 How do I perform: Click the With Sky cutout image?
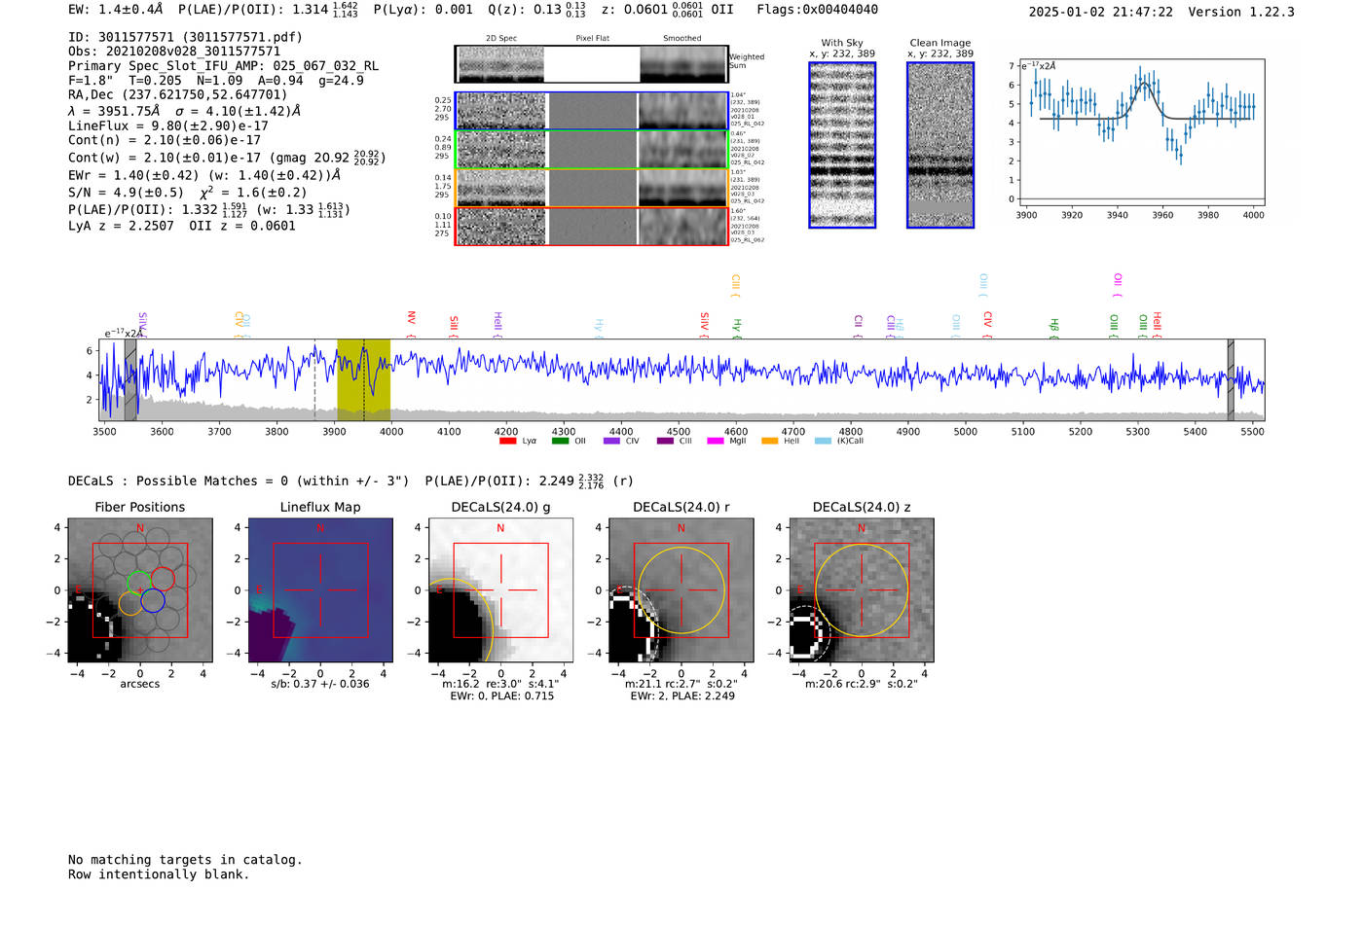coord(842,145)
